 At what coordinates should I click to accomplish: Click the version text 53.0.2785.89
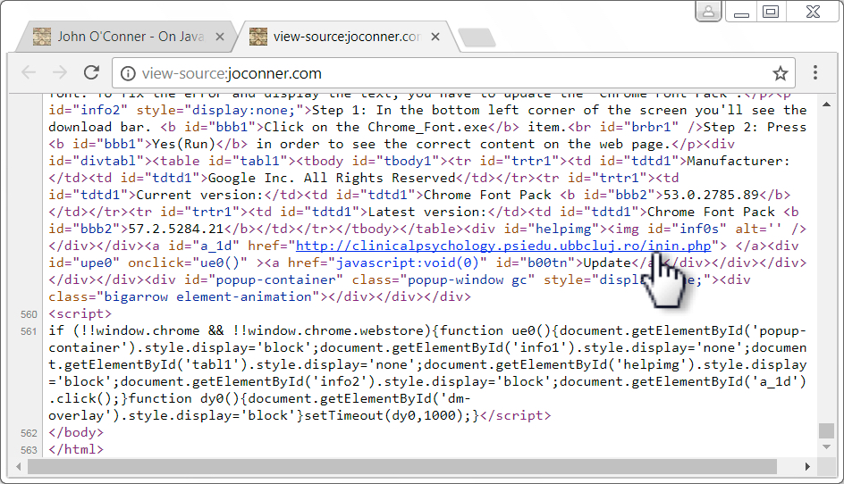[711, 195]
